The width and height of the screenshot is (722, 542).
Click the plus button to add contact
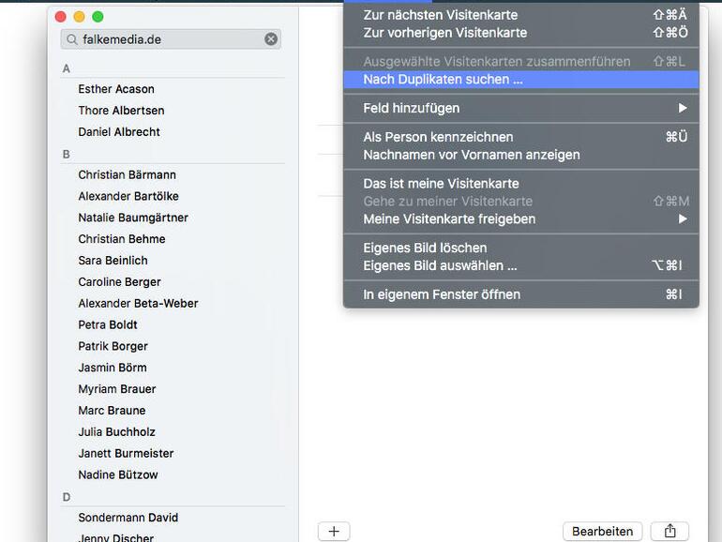tap(334, 531)
